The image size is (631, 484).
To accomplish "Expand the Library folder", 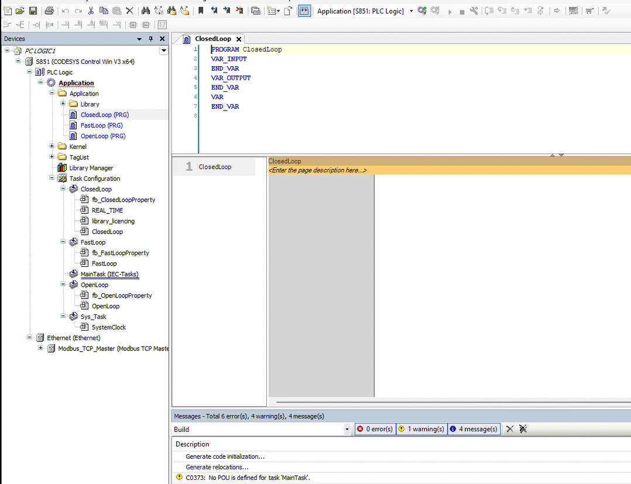I will 63,104.
